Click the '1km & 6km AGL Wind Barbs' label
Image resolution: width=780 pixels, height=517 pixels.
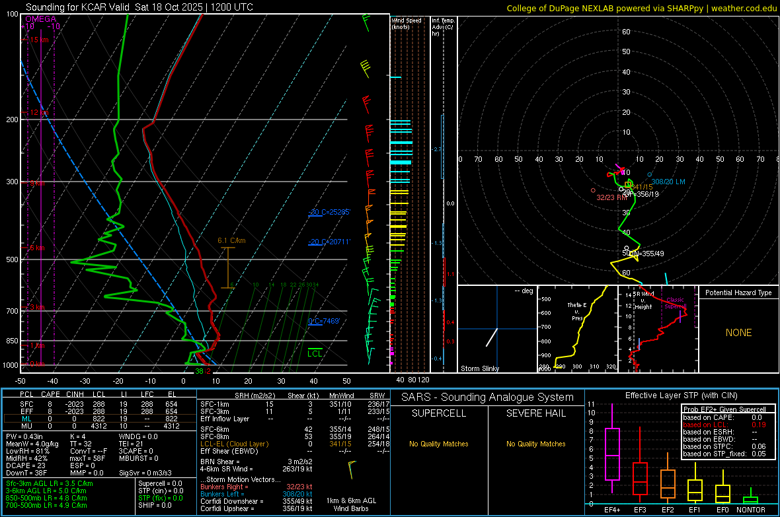point(351,504)
